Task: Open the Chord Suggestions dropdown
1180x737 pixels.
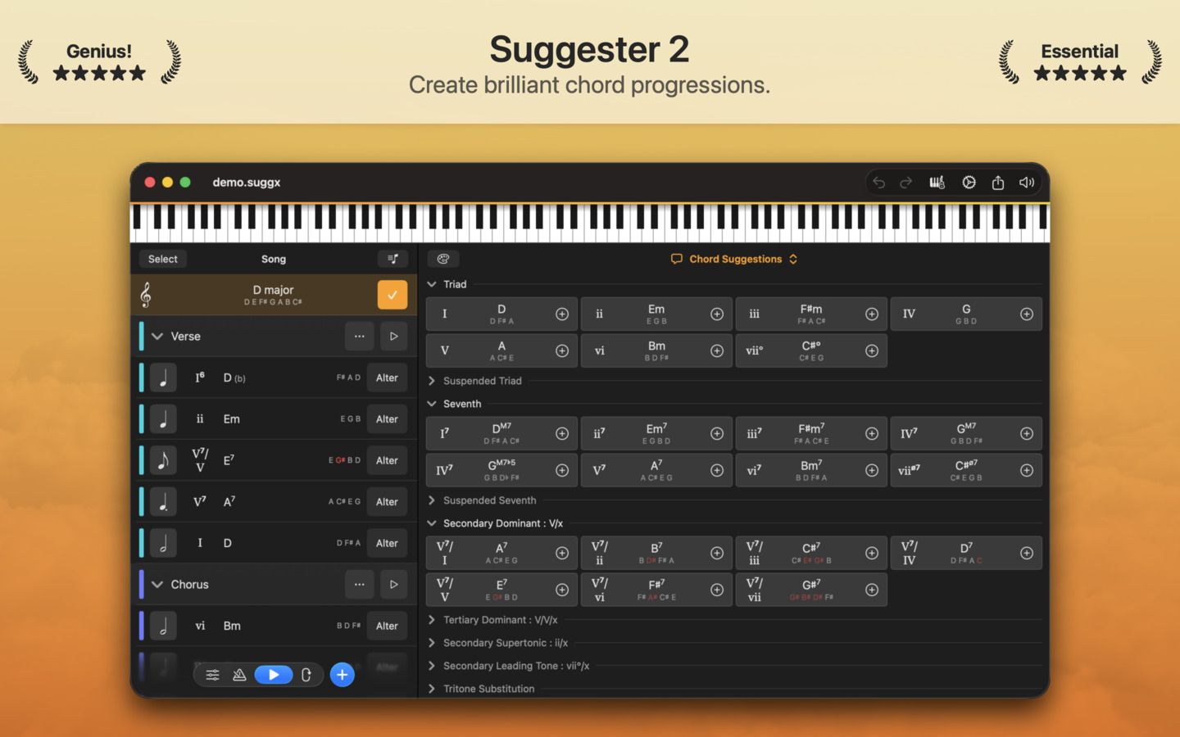Action: (734, 259)
